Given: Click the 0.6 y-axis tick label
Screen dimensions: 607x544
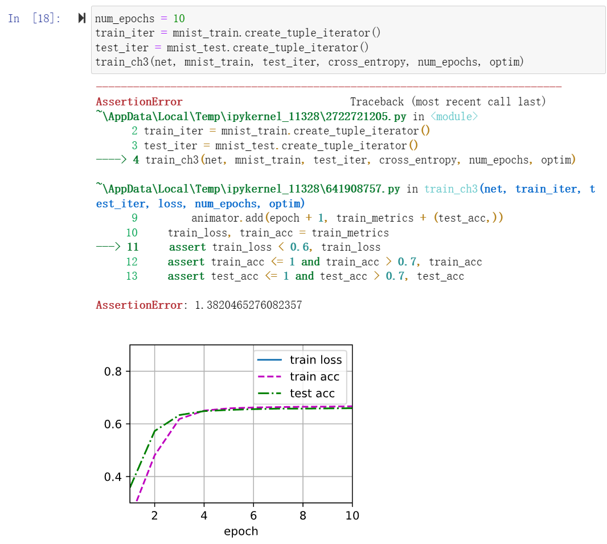Looking at the screenshot, I should point(113,424).
